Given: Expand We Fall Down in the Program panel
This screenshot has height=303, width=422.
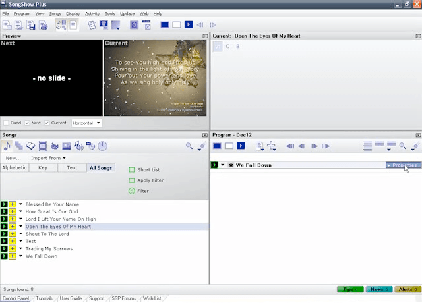Looking at the screenshot, I should tap(223, 165).
